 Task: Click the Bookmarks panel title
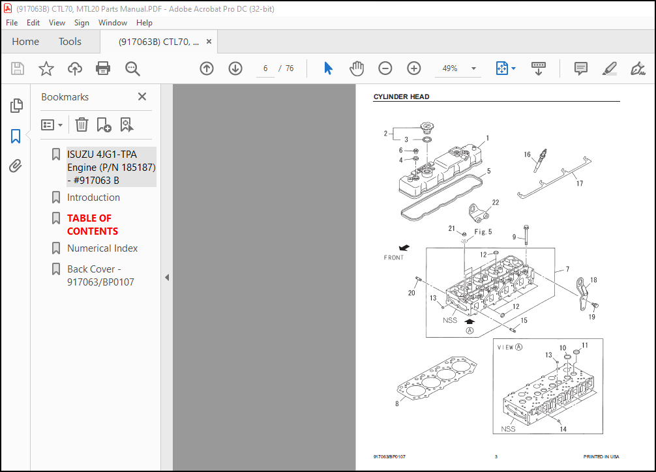(x=65, y=96)
